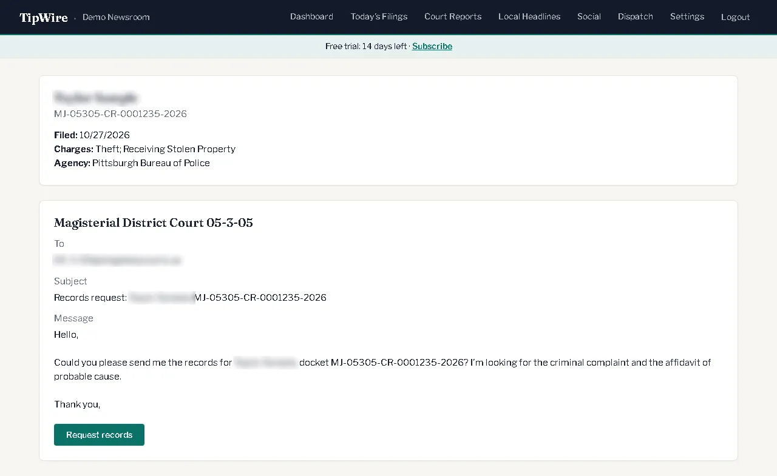Click the Subscribe link in the trial banner

coord(432,47)
